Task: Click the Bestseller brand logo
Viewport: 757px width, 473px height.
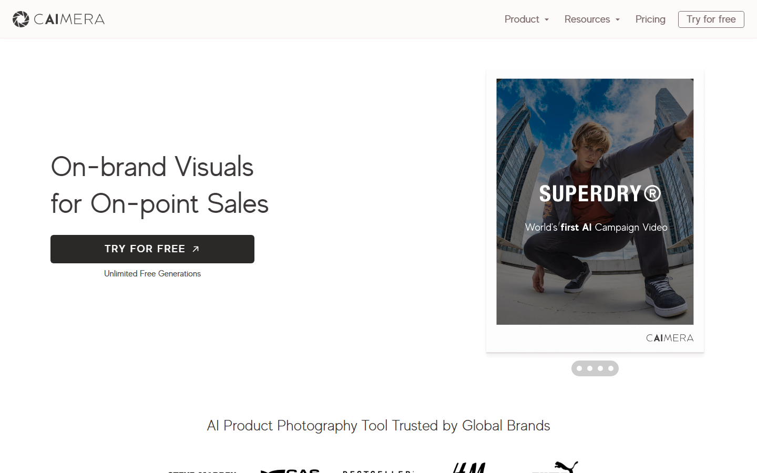Action: [x=378, y=471]
